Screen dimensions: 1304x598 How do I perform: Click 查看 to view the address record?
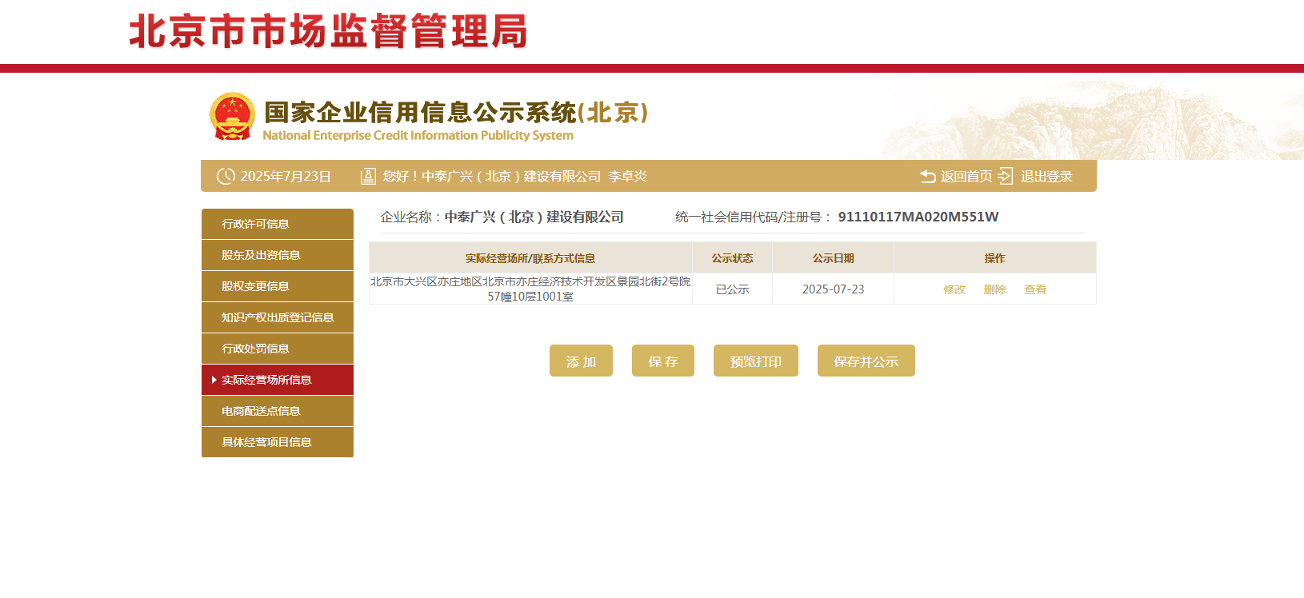coord(1035,289)
